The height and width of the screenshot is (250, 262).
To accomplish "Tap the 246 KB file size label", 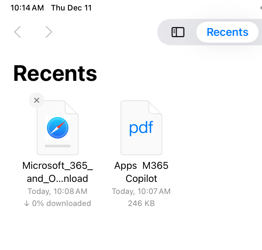I will [141, 203].
